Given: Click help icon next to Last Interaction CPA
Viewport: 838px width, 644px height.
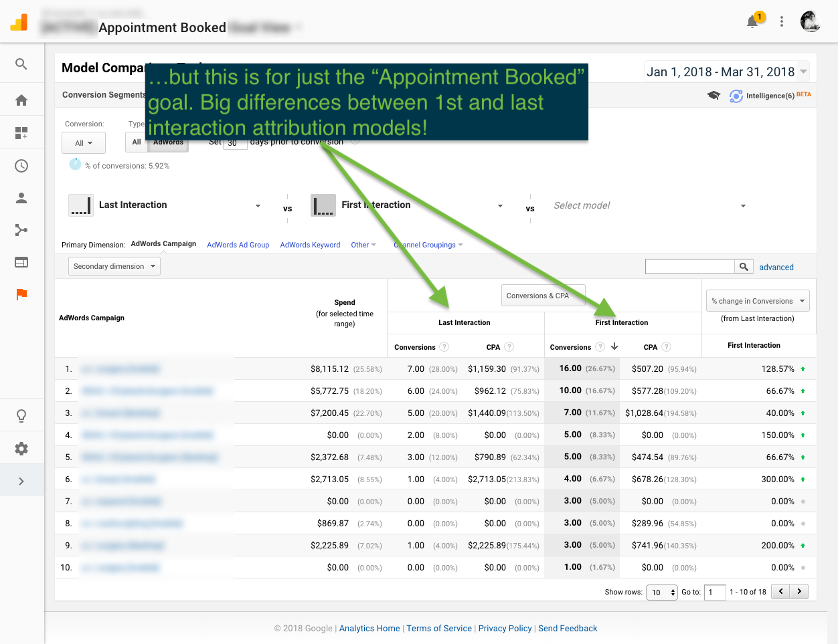Looking at the screenshot, I should (509, 347).
